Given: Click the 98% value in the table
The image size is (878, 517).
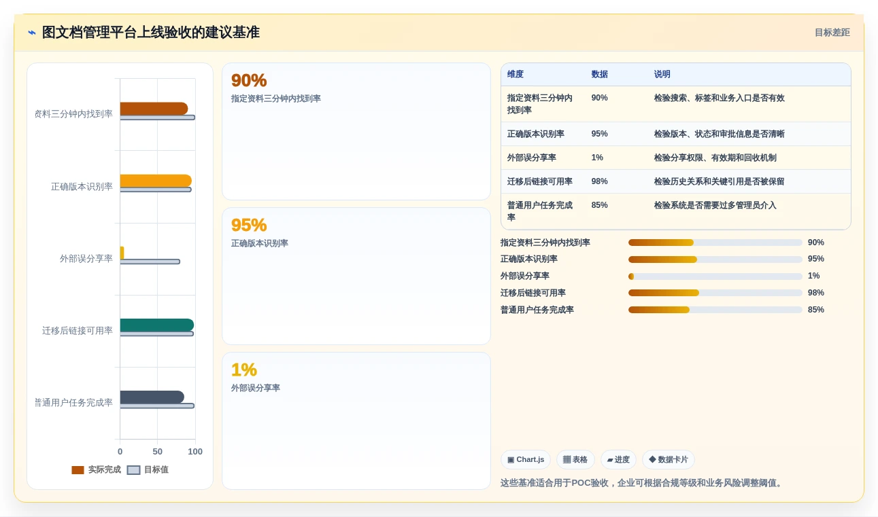Looking at the screenshot, I should coord(600,181).
